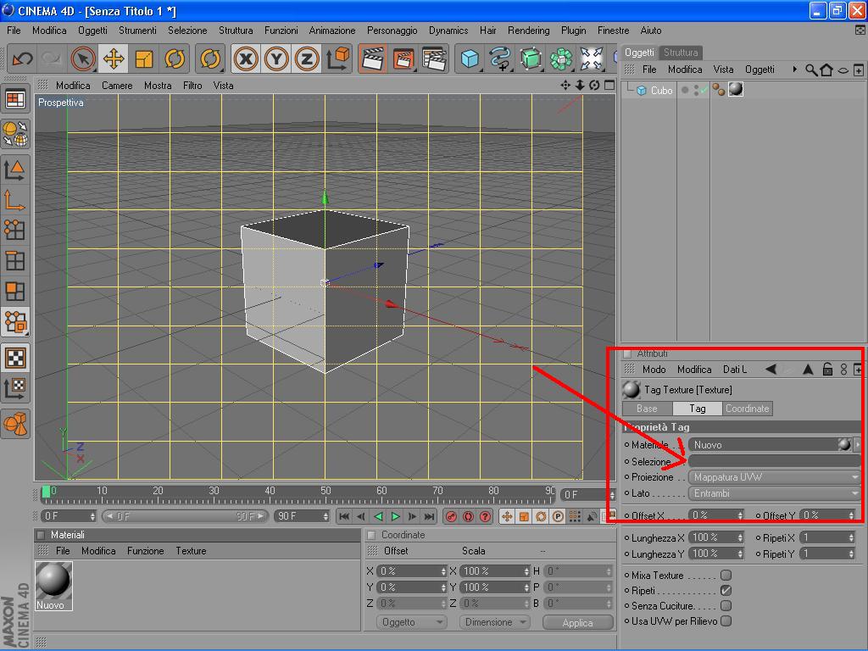Select Cubo in object list
Image resolution: width=868 pixels, height=651 pixels.
661,90
